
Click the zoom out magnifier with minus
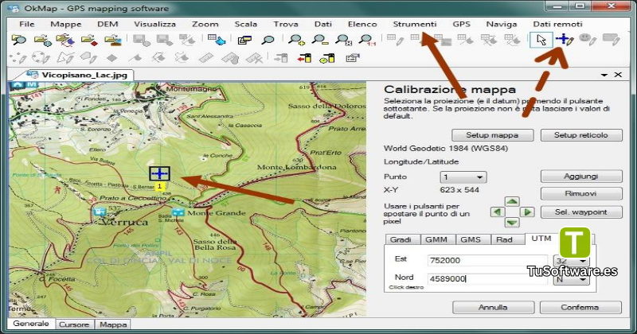(x=320, y=40)
